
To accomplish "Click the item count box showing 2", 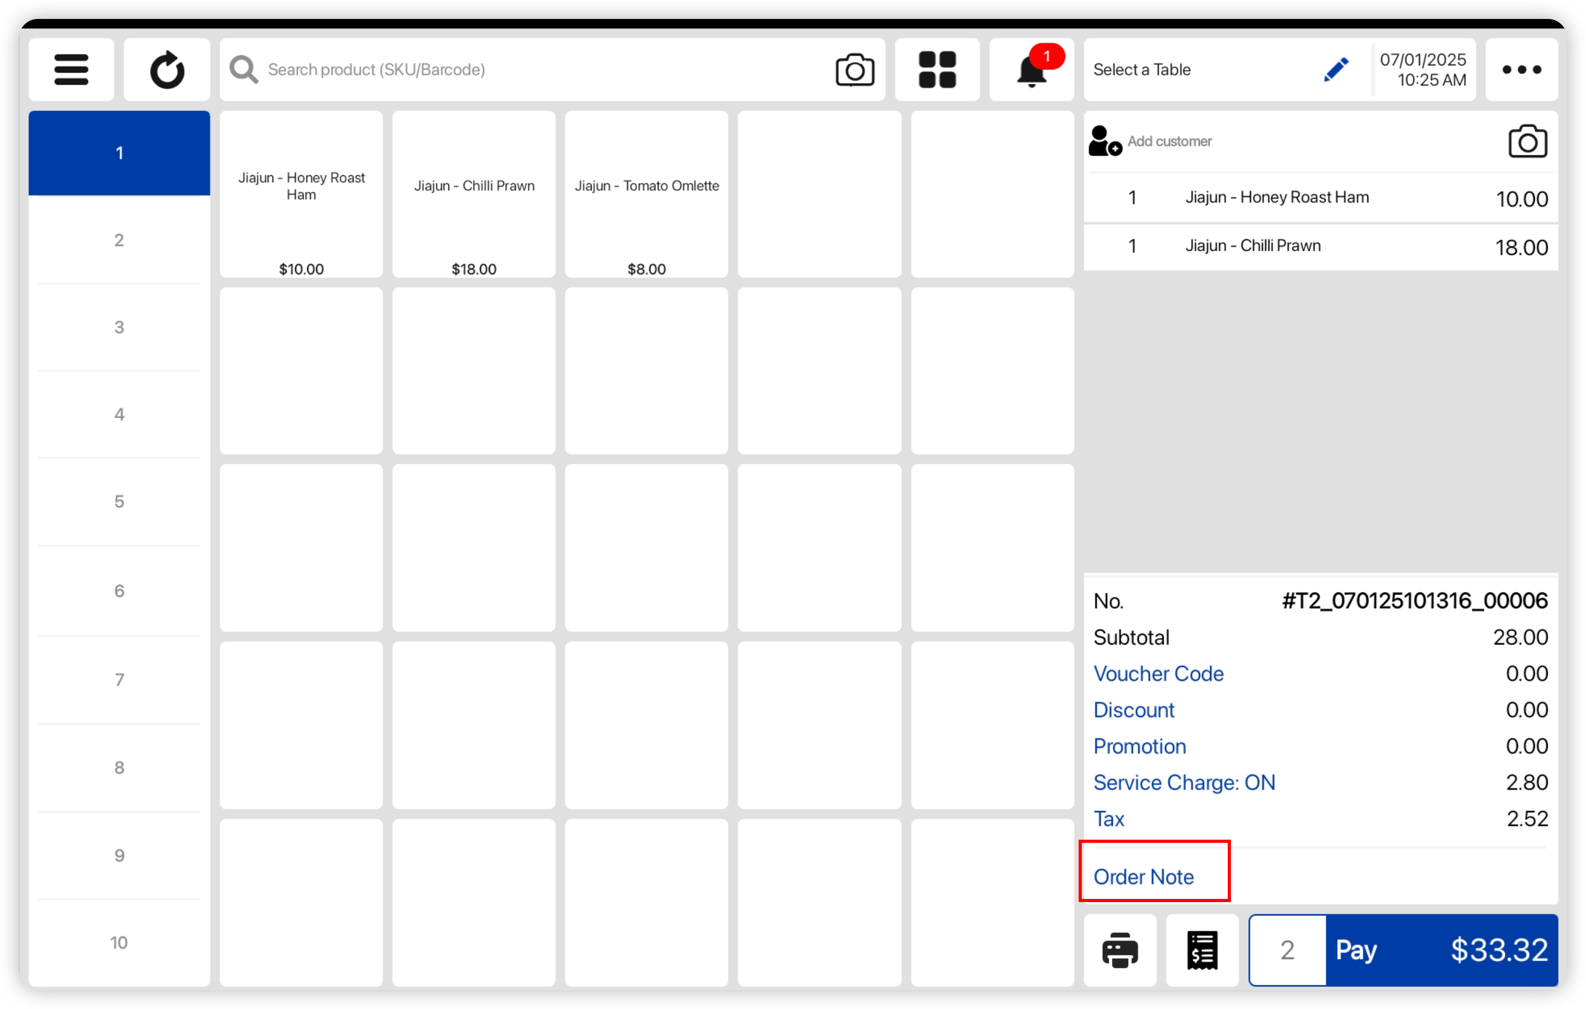I will pyautogui.click(x=1287, y=950).
